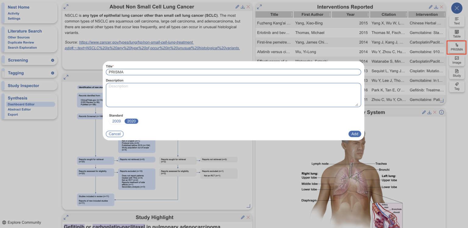The width and height of the screenshot is (468, 228).
Task: Open Export under Synthesis
Action: coord(13,114)
